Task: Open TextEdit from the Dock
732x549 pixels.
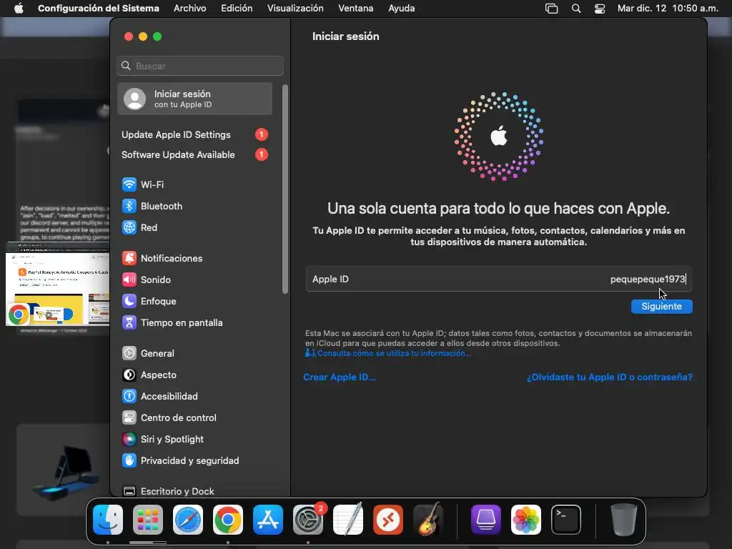Action: coord(348,520)
